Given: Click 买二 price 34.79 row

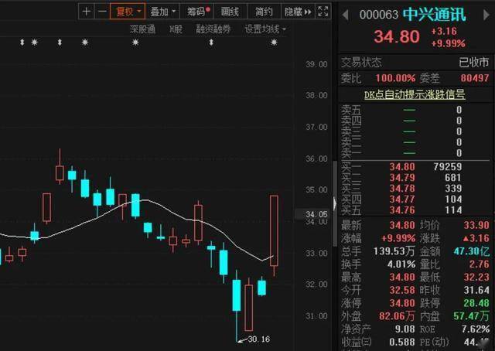Looking at the screenshot, I should [415, 178].
